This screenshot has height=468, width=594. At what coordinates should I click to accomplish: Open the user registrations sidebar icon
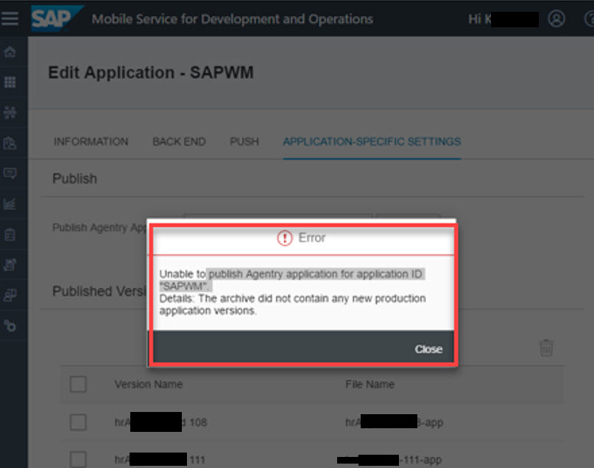click(10, 143)
